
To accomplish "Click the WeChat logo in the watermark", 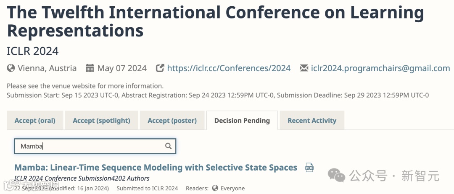I will click(x=336, y=175).
